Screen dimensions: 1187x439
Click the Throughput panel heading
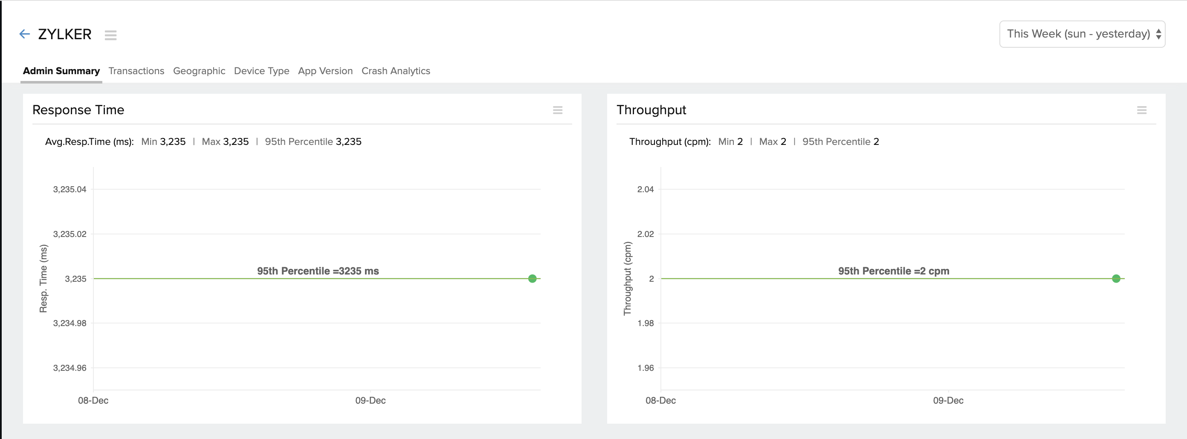click(651, 110)
